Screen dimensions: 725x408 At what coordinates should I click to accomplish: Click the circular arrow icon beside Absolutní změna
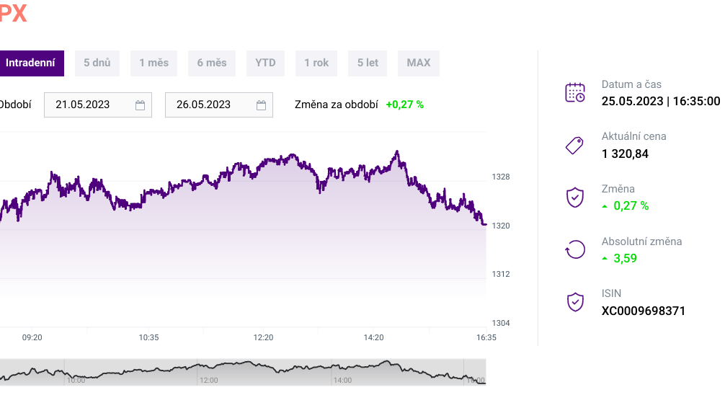[574, 249]
